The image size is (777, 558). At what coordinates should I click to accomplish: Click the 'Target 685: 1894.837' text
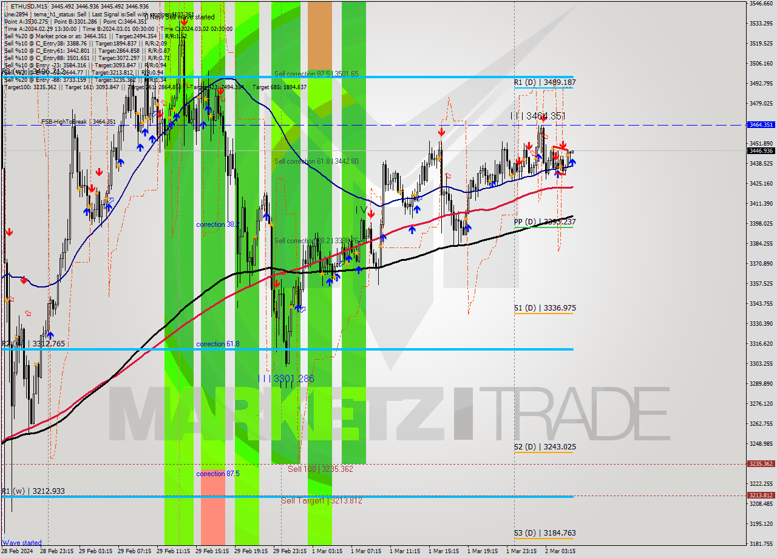279,87
